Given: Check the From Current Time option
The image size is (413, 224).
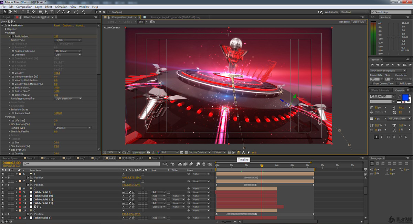Looking at the screenshot, I should 371,83.
